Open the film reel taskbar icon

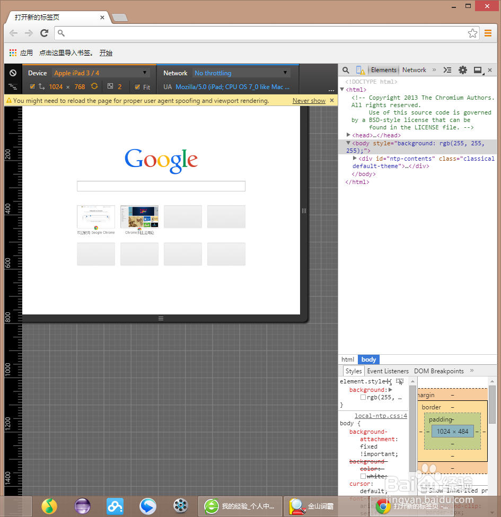[x=181, y=506]
